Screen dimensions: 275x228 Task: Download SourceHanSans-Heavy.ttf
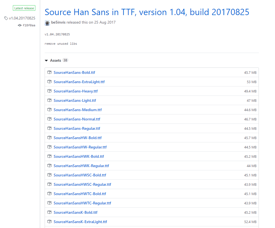click(76, 91)
